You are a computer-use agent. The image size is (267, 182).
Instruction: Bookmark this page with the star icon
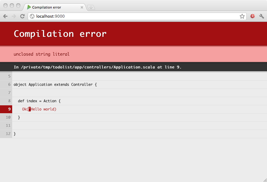click(242, 16)
